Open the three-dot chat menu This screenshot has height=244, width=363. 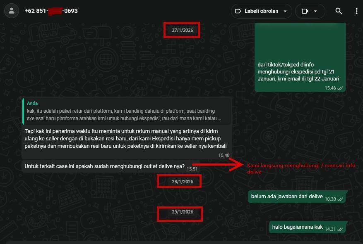coord(356,11)
